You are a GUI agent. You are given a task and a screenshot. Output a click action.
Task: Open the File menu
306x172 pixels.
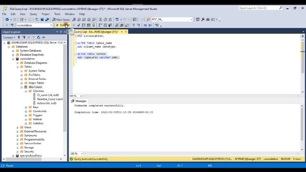[4, 14]
